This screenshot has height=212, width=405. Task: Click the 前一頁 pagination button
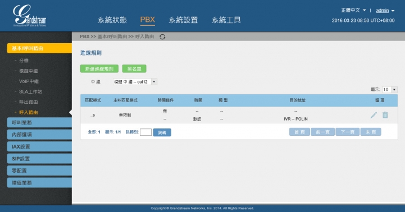click(x=322, y=132)
